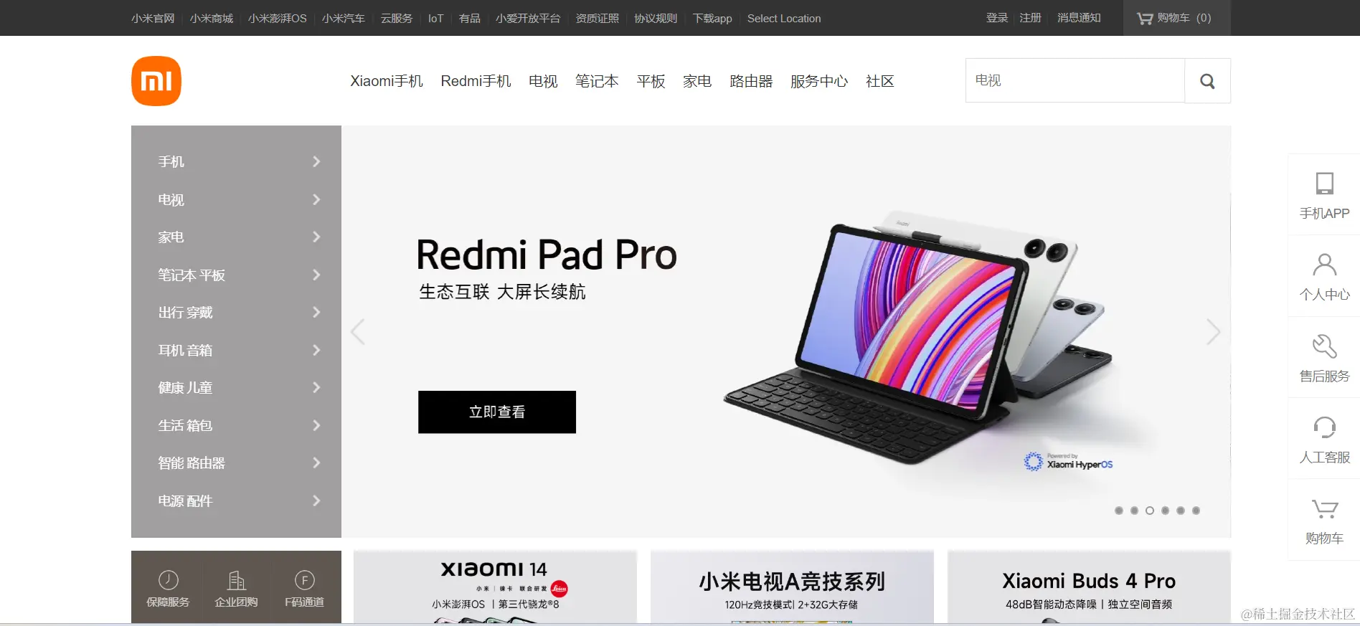Click the search input field

[x=1075, y=80]
